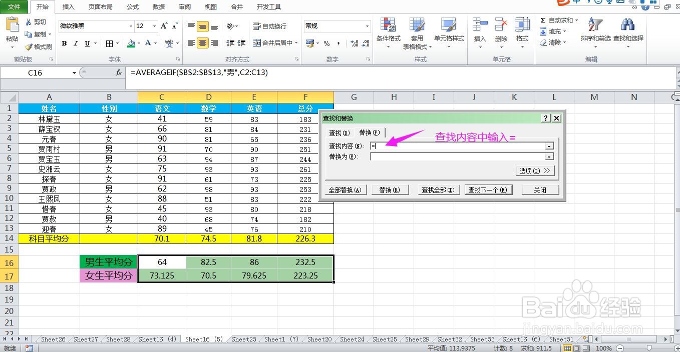
Task: Open the font name dropdown
Action: click(x=131, y=26)
